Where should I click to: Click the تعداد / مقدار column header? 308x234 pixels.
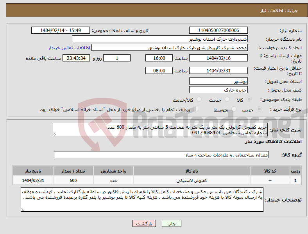click(73, 171)
